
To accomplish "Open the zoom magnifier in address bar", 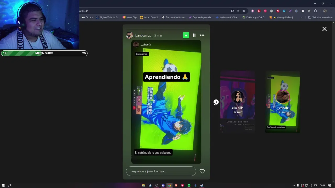I will pos(238,11).
